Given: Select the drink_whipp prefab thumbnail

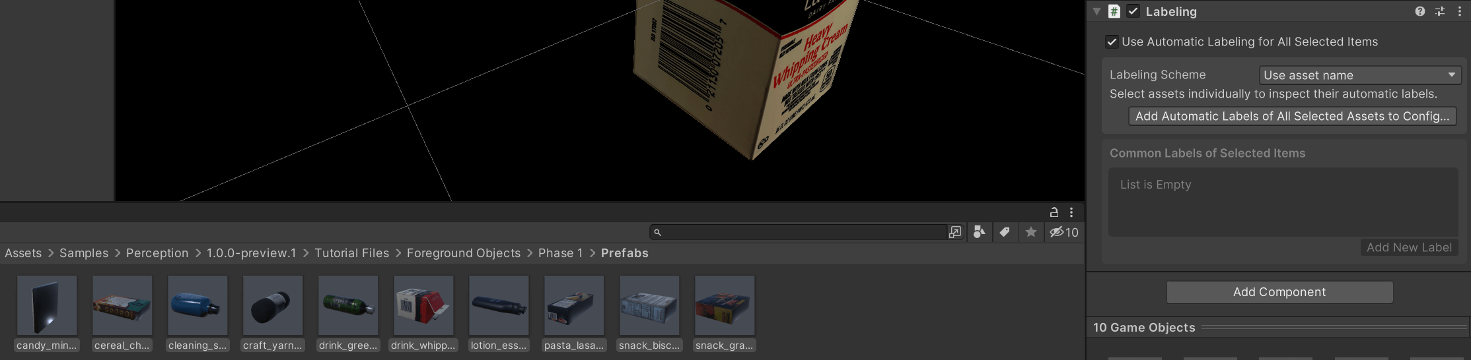Looking at the screenshot, I should (x=423, y=305).
